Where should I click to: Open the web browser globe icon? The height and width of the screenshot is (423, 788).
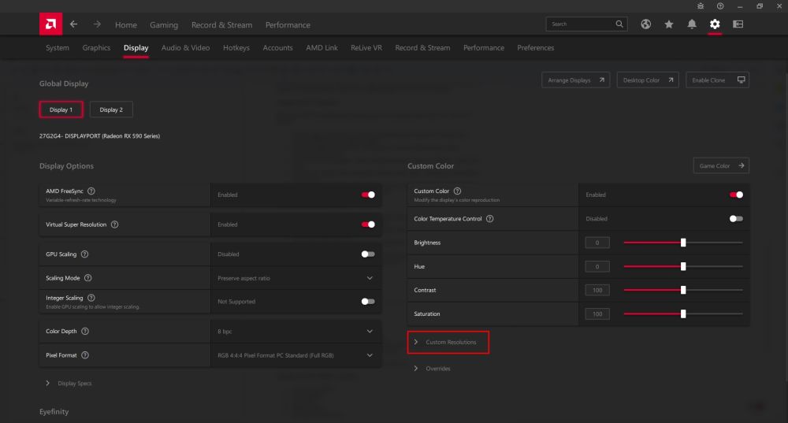[x=646, y=24]
